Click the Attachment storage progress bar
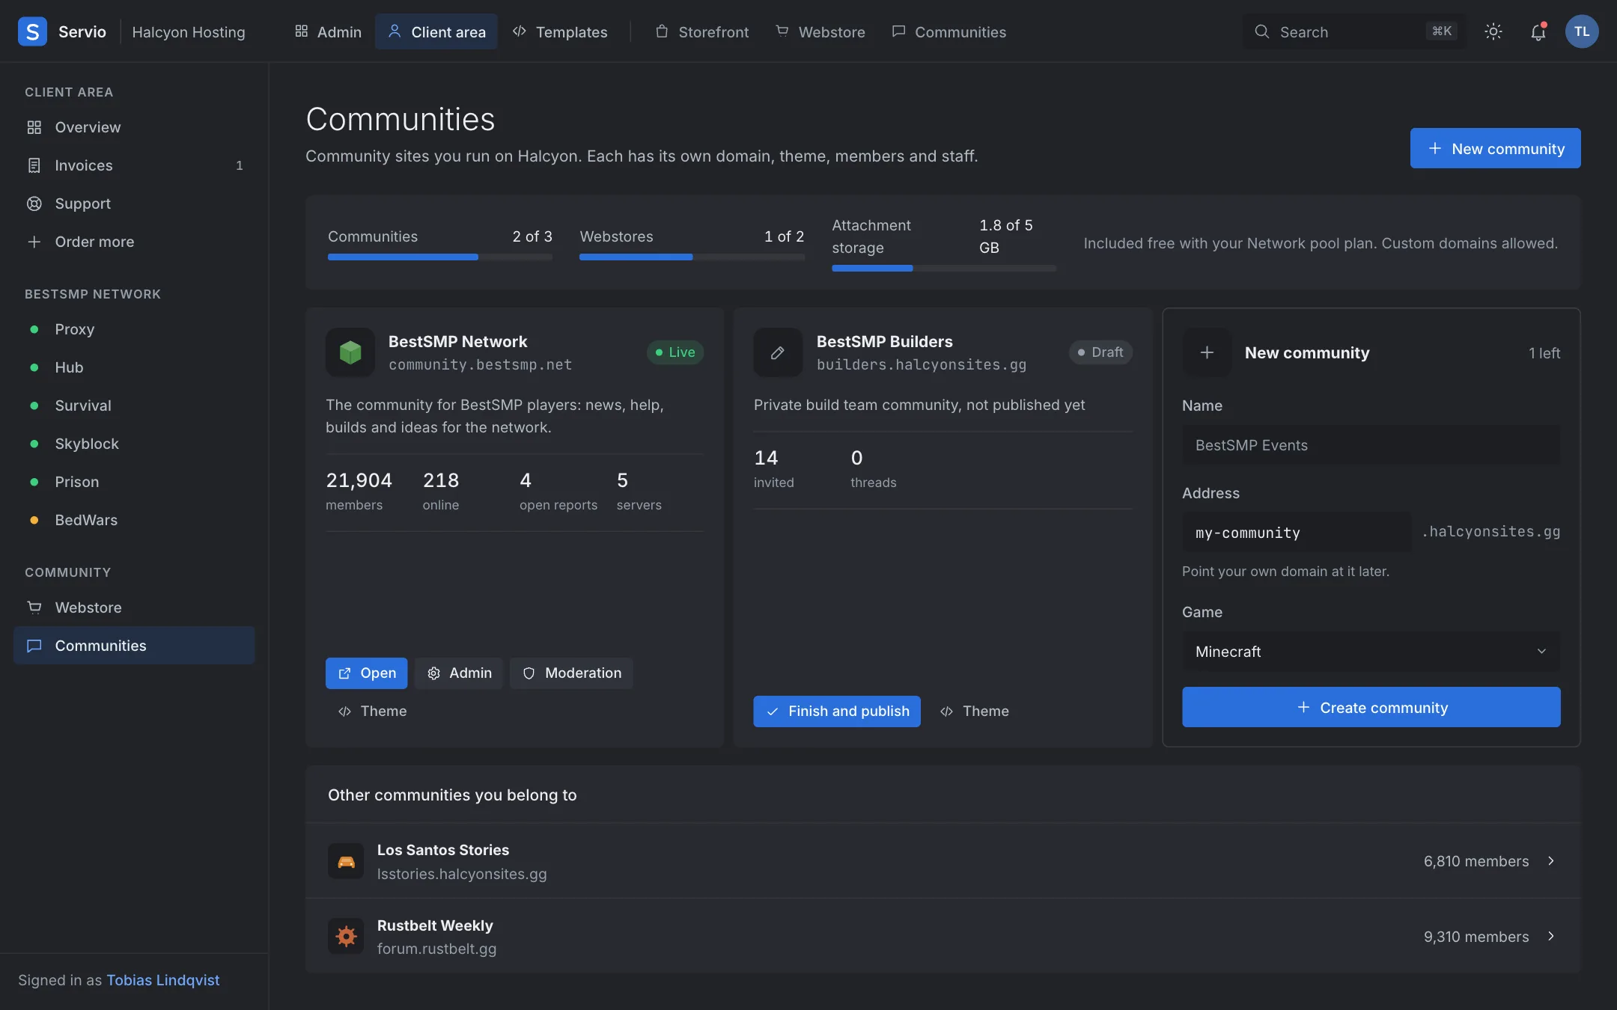 [944, 269]
